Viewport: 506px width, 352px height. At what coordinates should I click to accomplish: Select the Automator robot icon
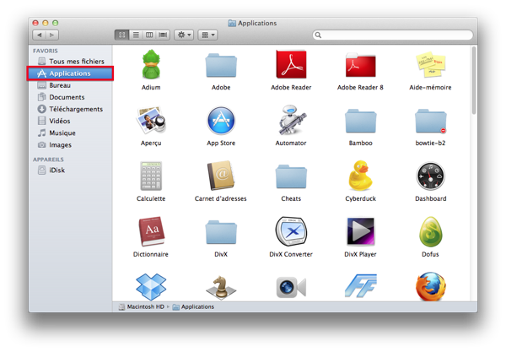(x=292, y=120)
